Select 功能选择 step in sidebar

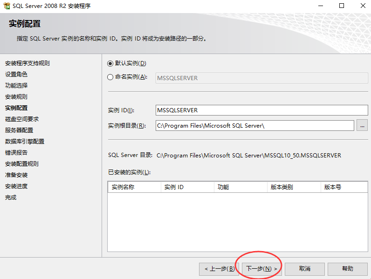[x=16, y=85]
